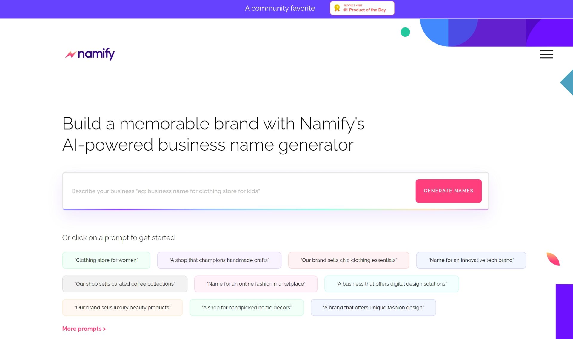The height and width of the screenshot is (339, 573).
Task: Click the main headline about Namify's generator
Action: click(x=213, y=134)
